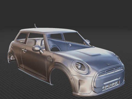Select the car's round front headlight
The height and width of the screenshot is (99, 132).
tap(80, 67)
